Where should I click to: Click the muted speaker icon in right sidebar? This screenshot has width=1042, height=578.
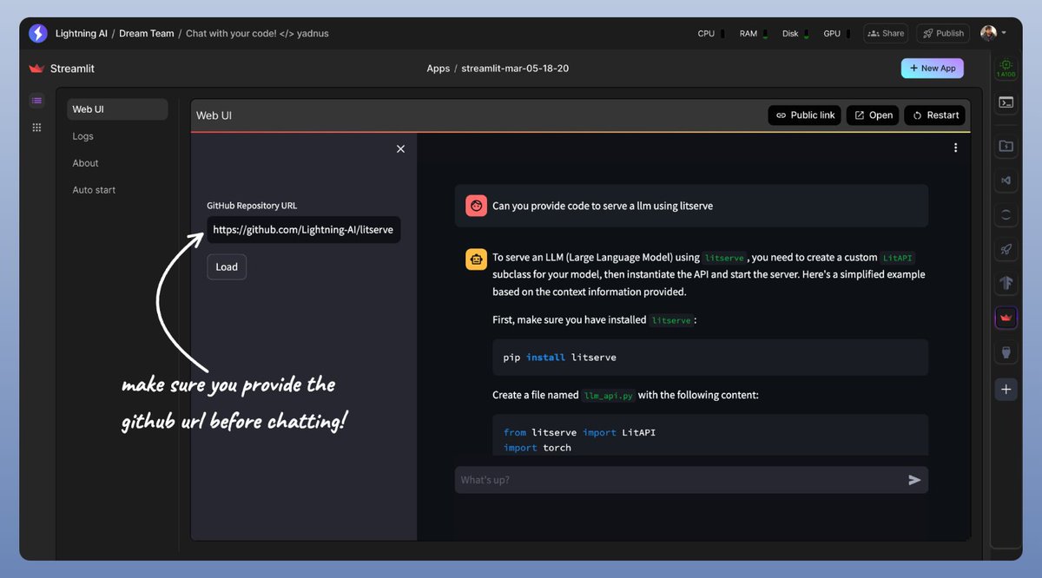pos(1006,181)
